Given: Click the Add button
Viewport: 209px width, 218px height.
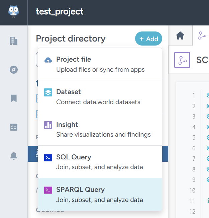Looking at the screenshot, I should 148,39.
